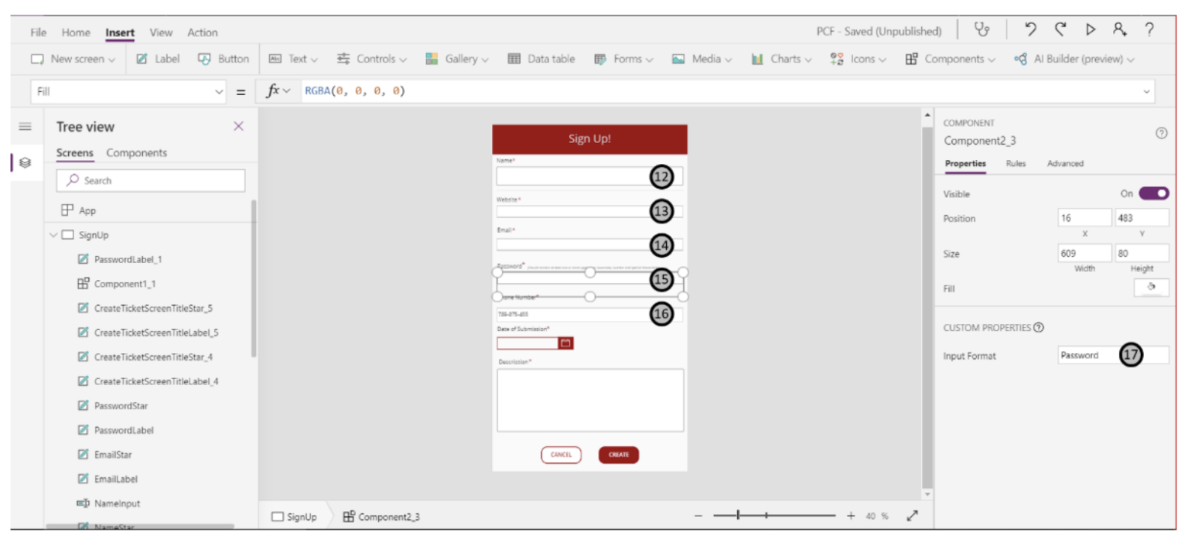Redo the last change
1188x539 pixels.
1060,31
